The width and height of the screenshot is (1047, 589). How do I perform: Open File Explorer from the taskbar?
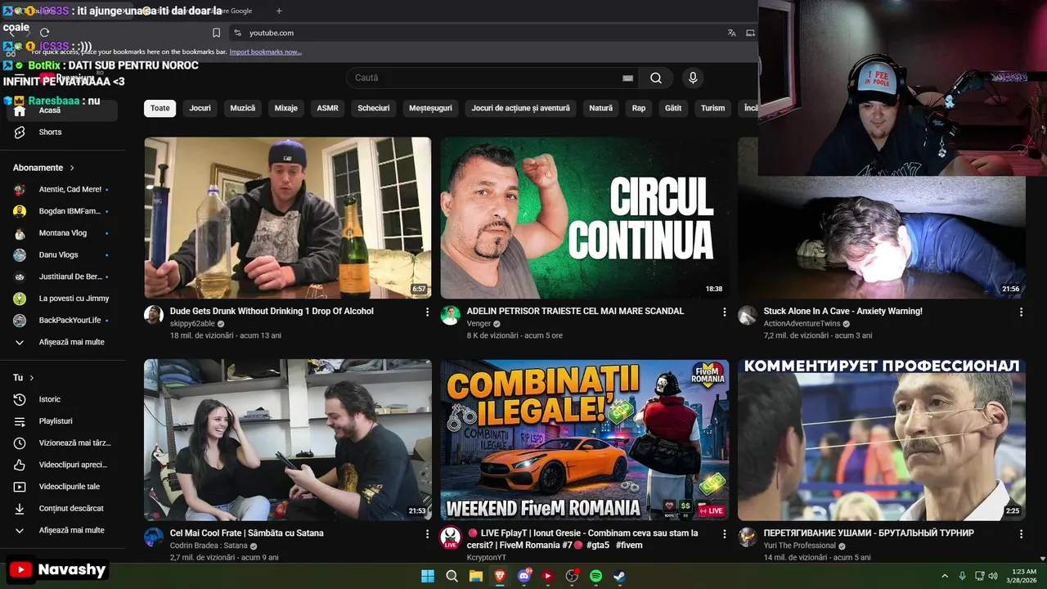point(476,576)
